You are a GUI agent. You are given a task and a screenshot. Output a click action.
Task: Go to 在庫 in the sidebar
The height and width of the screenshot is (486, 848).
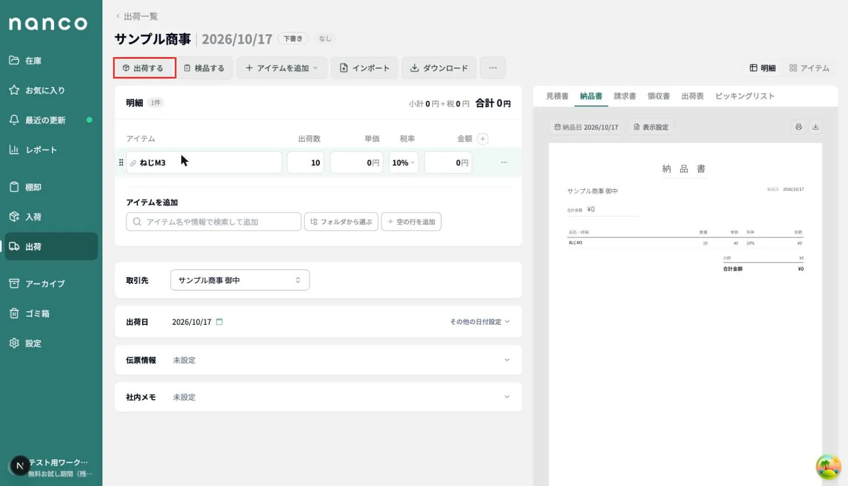tap(51, 61)
